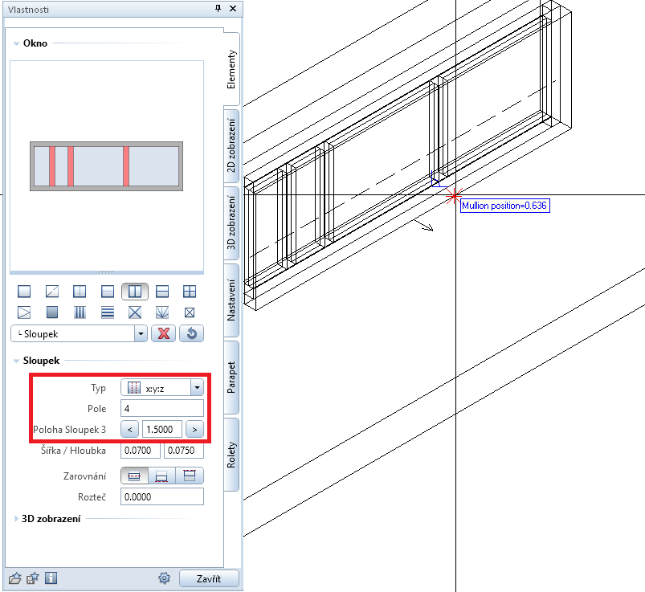The image size is (645, 592).
Task: Choose the dotted vertical division element icon
Action: [80, 292]
